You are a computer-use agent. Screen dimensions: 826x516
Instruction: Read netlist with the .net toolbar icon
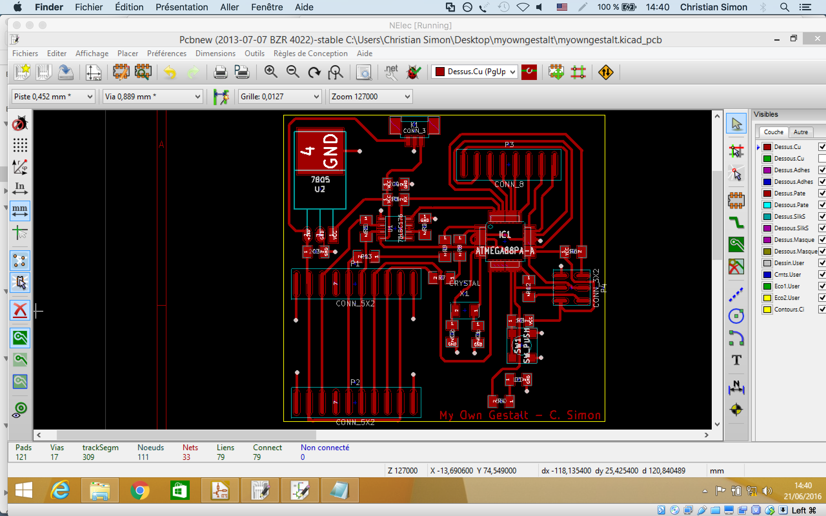pos(391,72)
